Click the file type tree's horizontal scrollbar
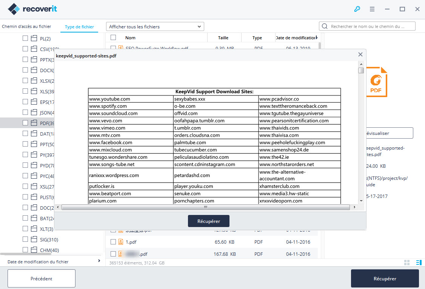This screenshot has height=289, width=425. click(x=26, y=254)
